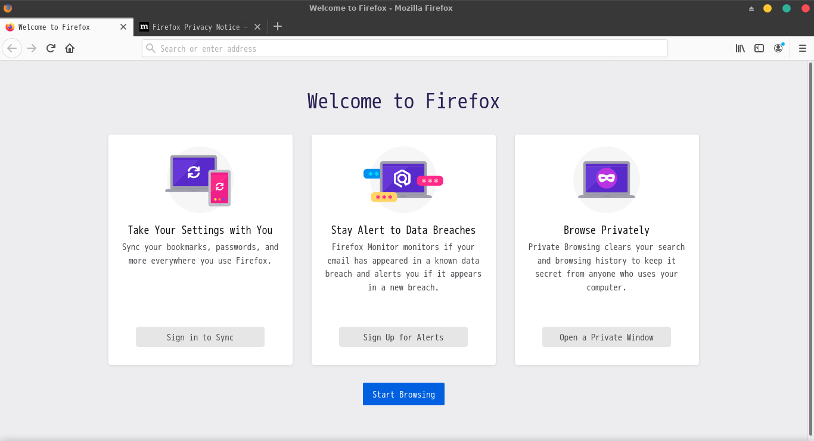Screen dimensions: 814x441
Task: Open the hamburger application menu
Action: pos(803,48)
